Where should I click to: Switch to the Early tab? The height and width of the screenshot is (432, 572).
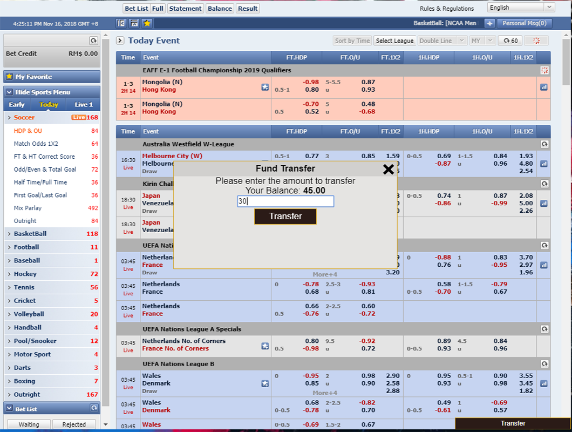pyautogui.click(x=17, y=105)
